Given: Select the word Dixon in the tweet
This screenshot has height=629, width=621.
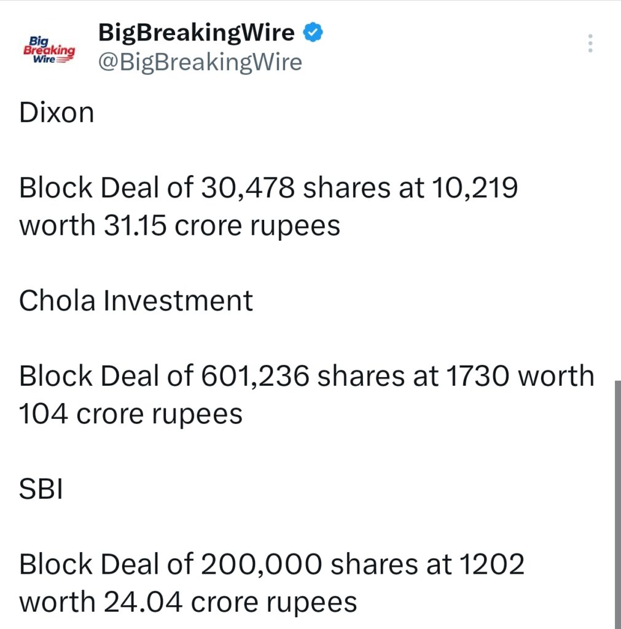Looking at the screenshot, I should coord(57,112).
